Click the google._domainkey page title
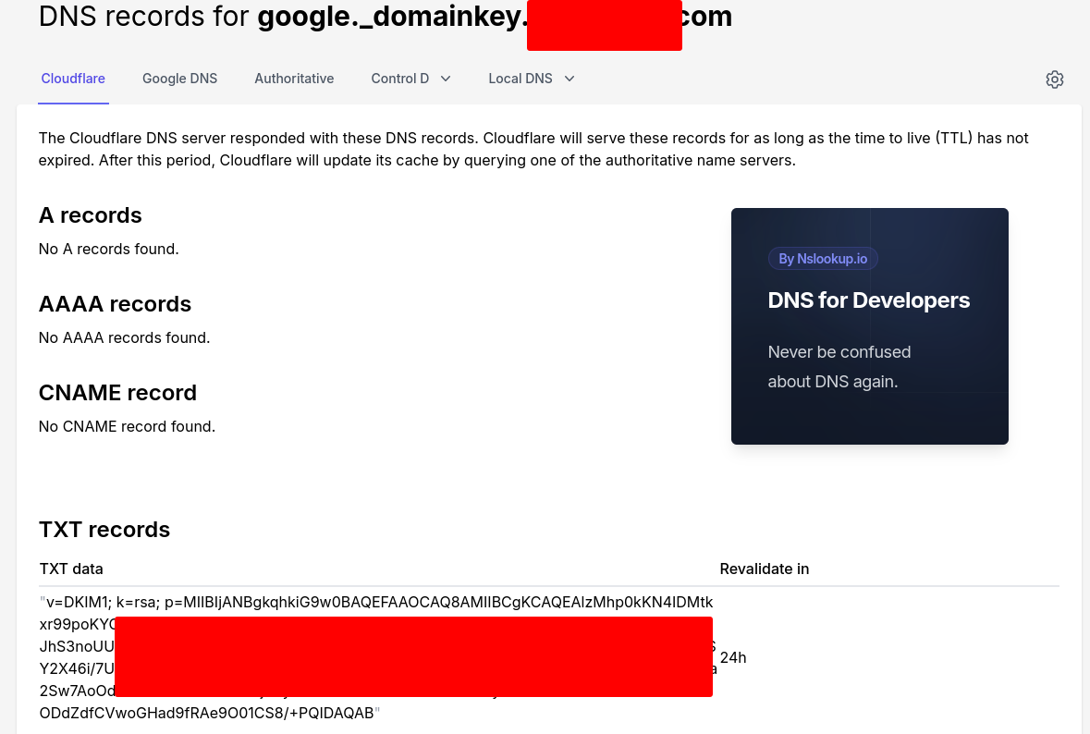Image resolution: width=1090 pixels, height=734 pixels. click(386, 17)
